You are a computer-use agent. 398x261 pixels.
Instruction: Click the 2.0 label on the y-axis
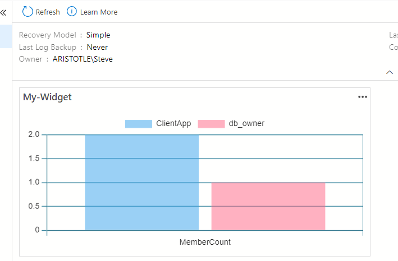[34, 134]
